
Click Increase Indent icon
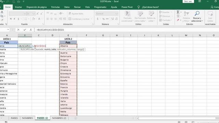coord(64,19)
